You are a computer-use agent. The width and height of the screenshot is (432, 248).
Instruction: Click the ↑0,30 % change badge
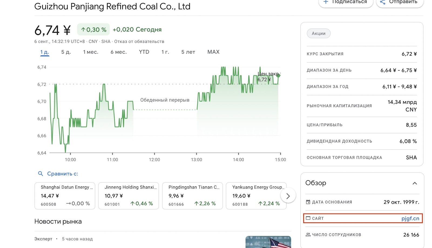93,29
